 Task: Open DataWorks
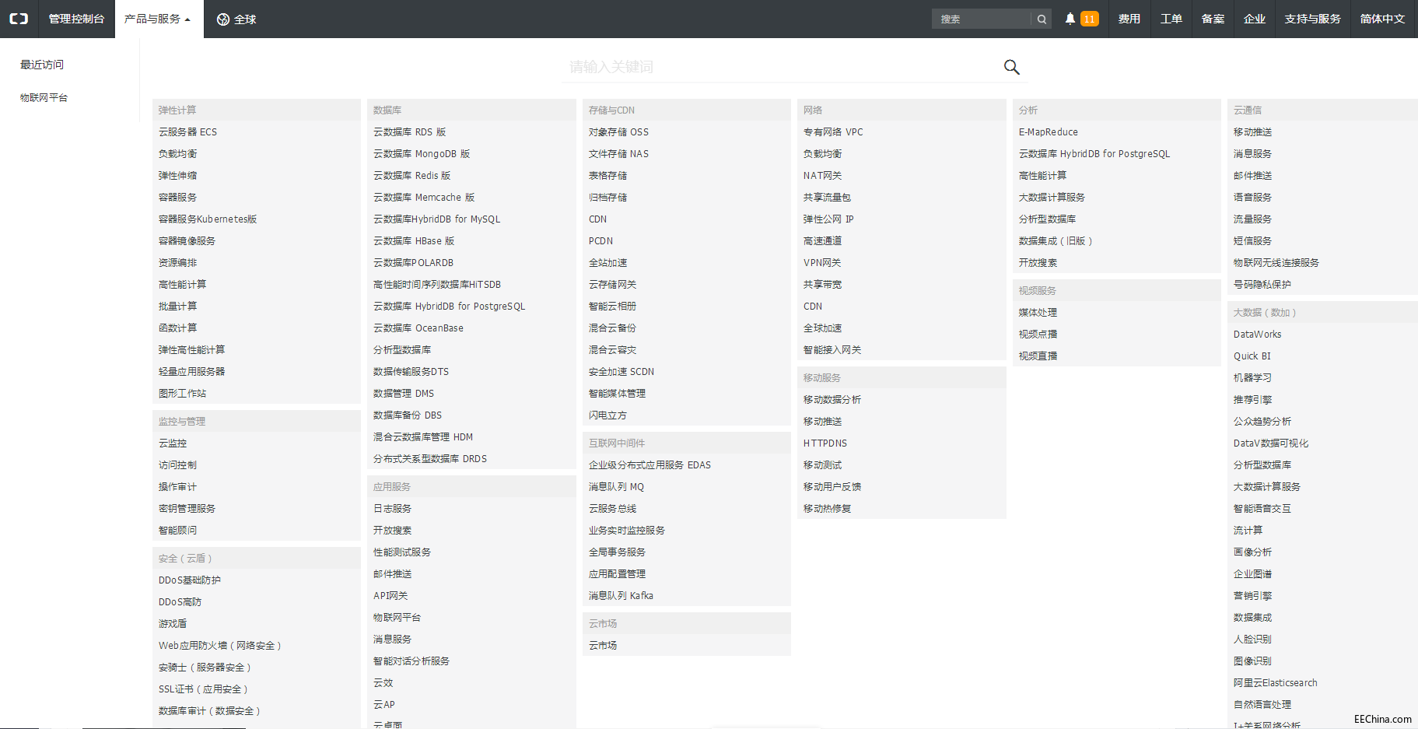(x=1257, y=334)
